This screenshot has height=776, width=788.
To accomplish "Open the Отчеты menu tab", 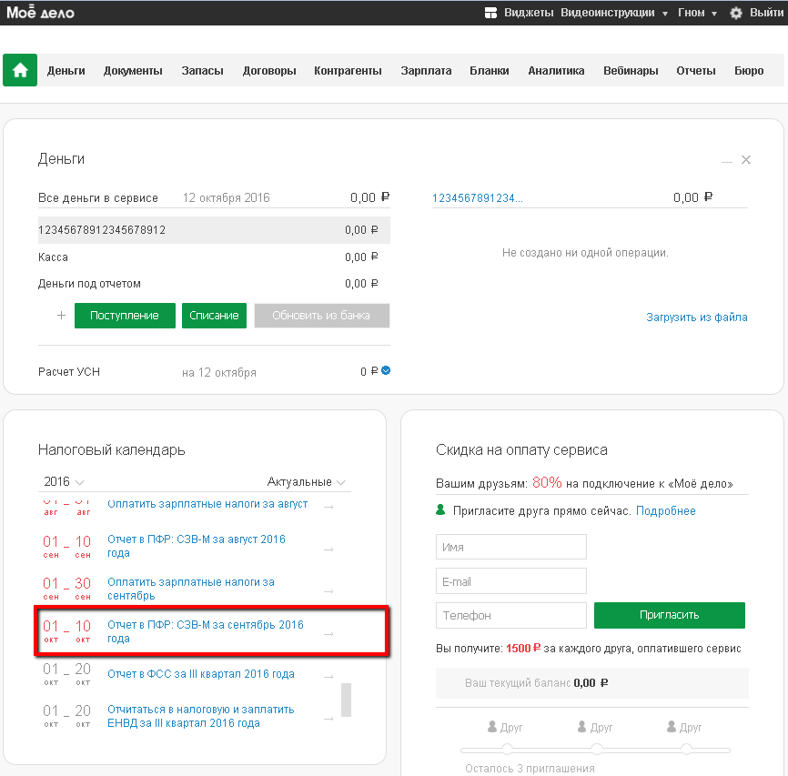I will tap(696, 71).
